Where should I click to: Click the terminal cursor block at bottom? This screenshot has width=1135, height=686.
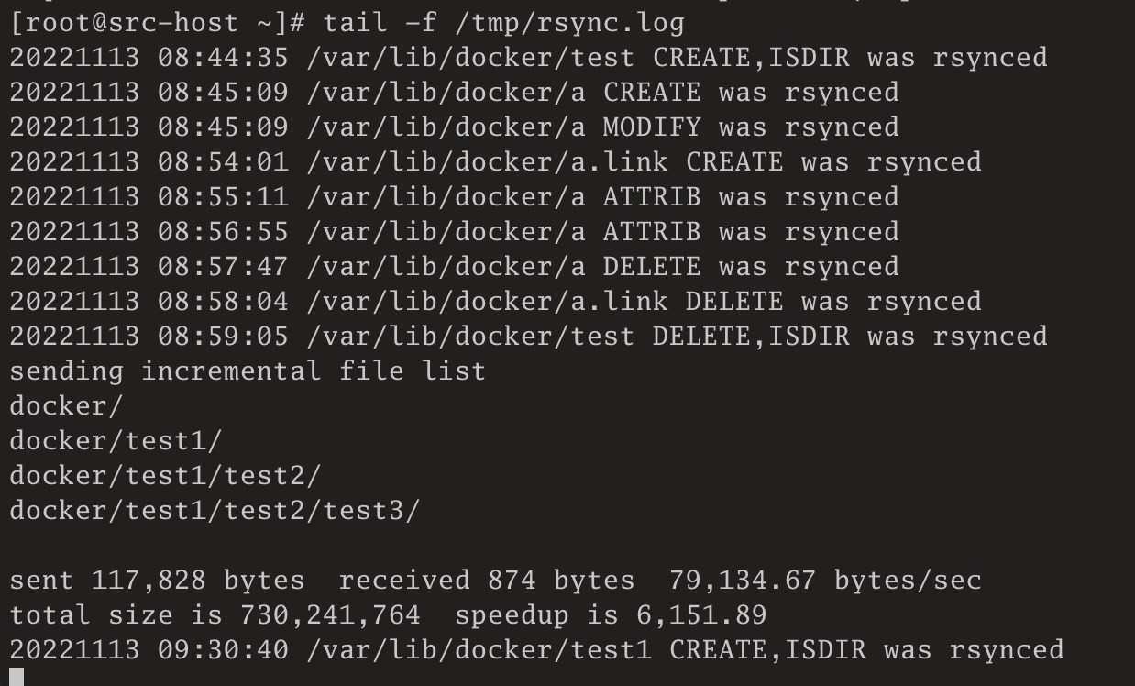coord(16,677)
